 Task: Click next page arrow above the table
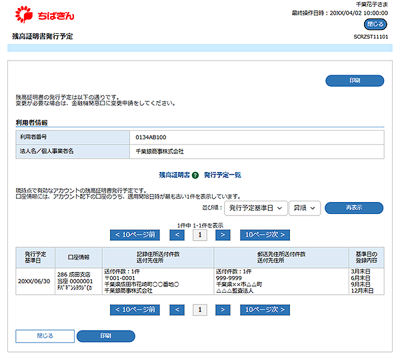click(221, 235)
